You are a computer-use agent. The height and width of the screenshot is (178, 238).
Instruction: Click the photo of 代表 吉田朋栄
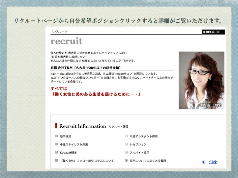pos(202,80)
